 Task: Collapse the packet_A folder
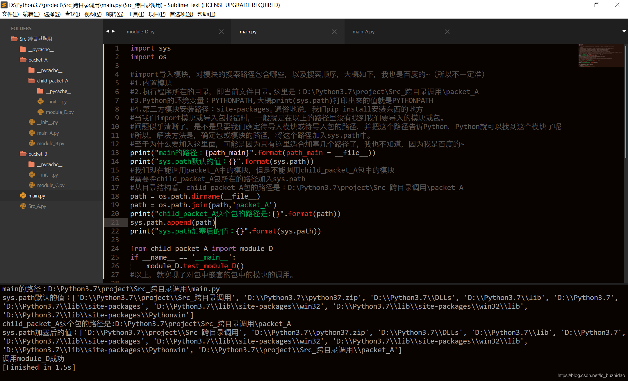click(23, 60)
